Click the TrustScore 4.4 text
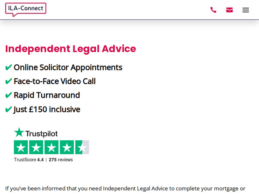 (x=29, y=160)
